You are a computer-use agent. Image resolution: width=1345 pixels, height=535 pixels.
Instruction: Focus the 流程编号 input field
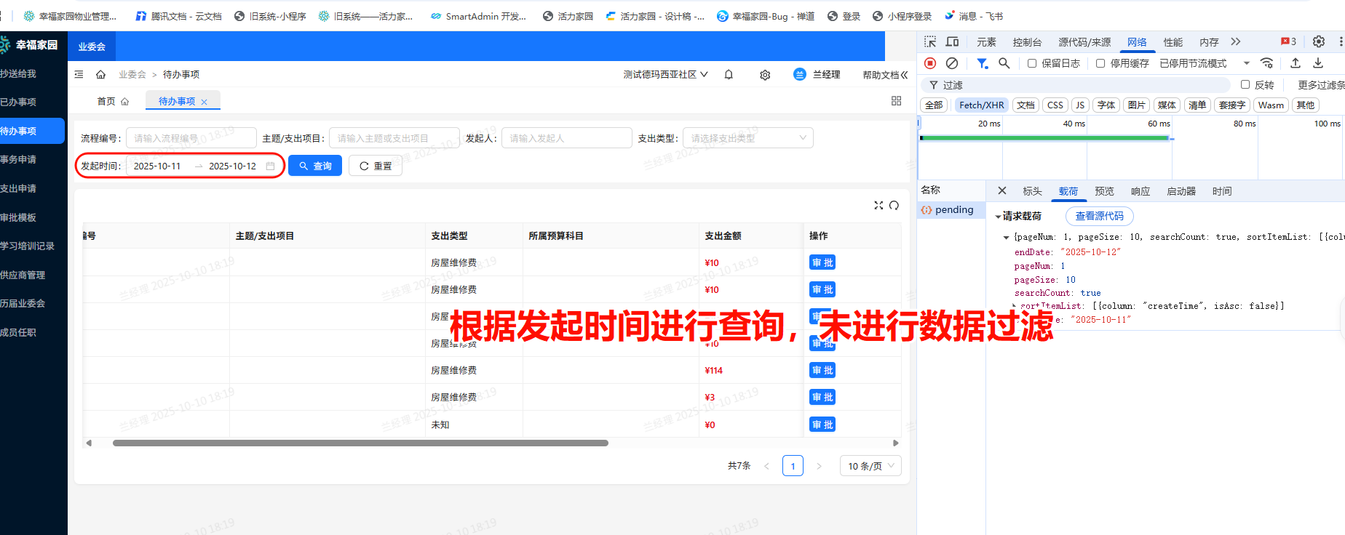point(191,138)
